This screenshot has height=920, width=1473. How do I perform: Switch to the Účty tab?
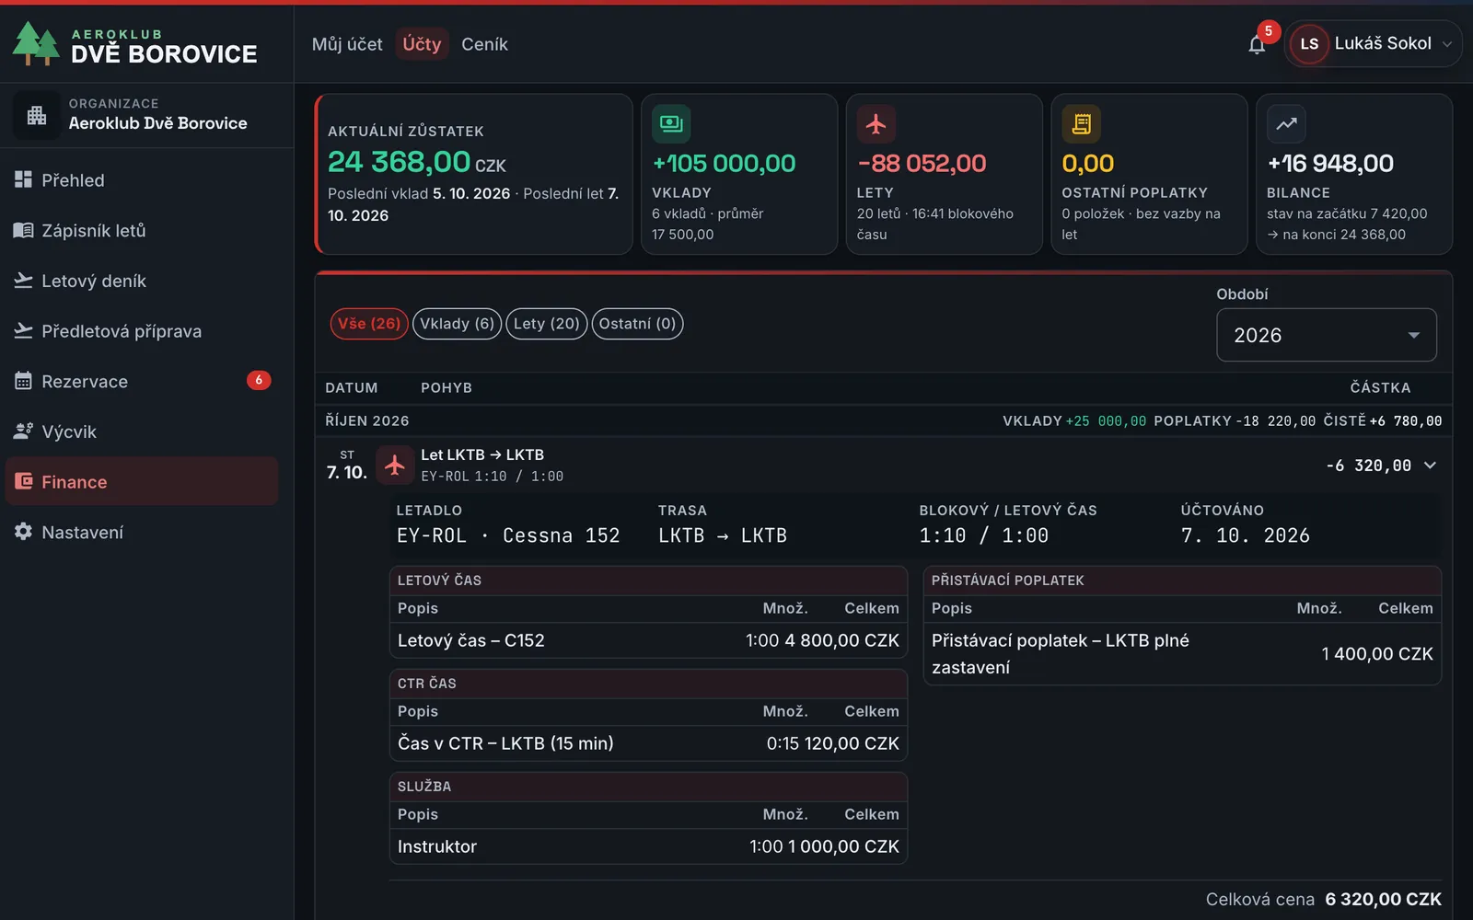(422, 44)
